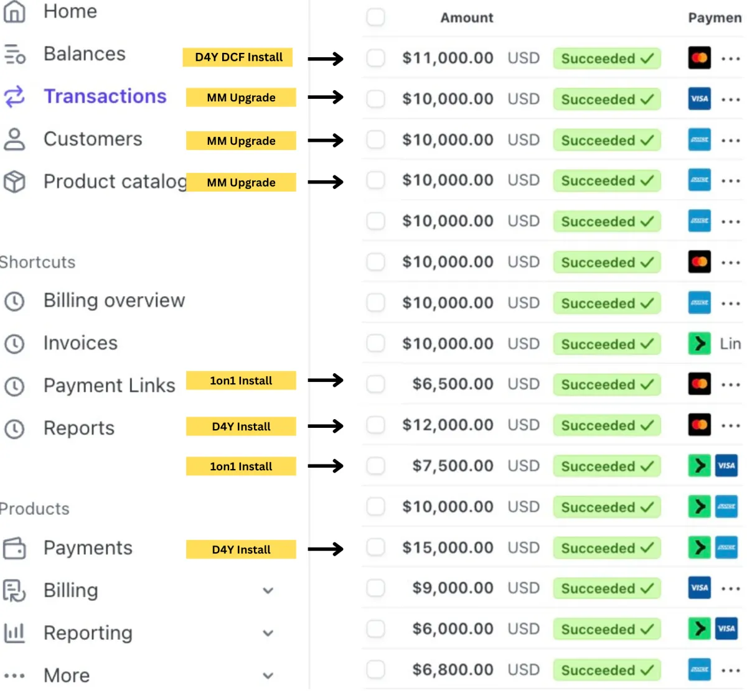Select the $15,000.00 transaction checkbox

pyautogui.click(x=375, y=547)
